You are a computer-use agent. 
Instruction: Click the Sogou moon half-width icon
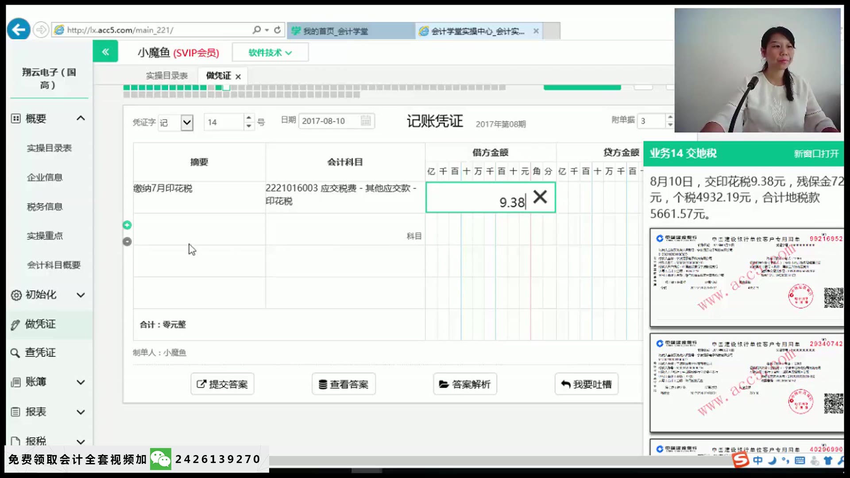click(772, 461)
